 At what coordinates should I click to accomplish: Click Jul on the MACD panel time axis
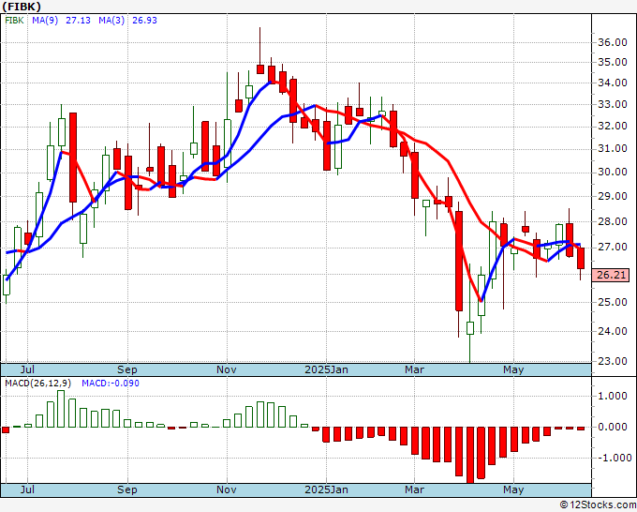pyautogui.click(x=27, y=489)
